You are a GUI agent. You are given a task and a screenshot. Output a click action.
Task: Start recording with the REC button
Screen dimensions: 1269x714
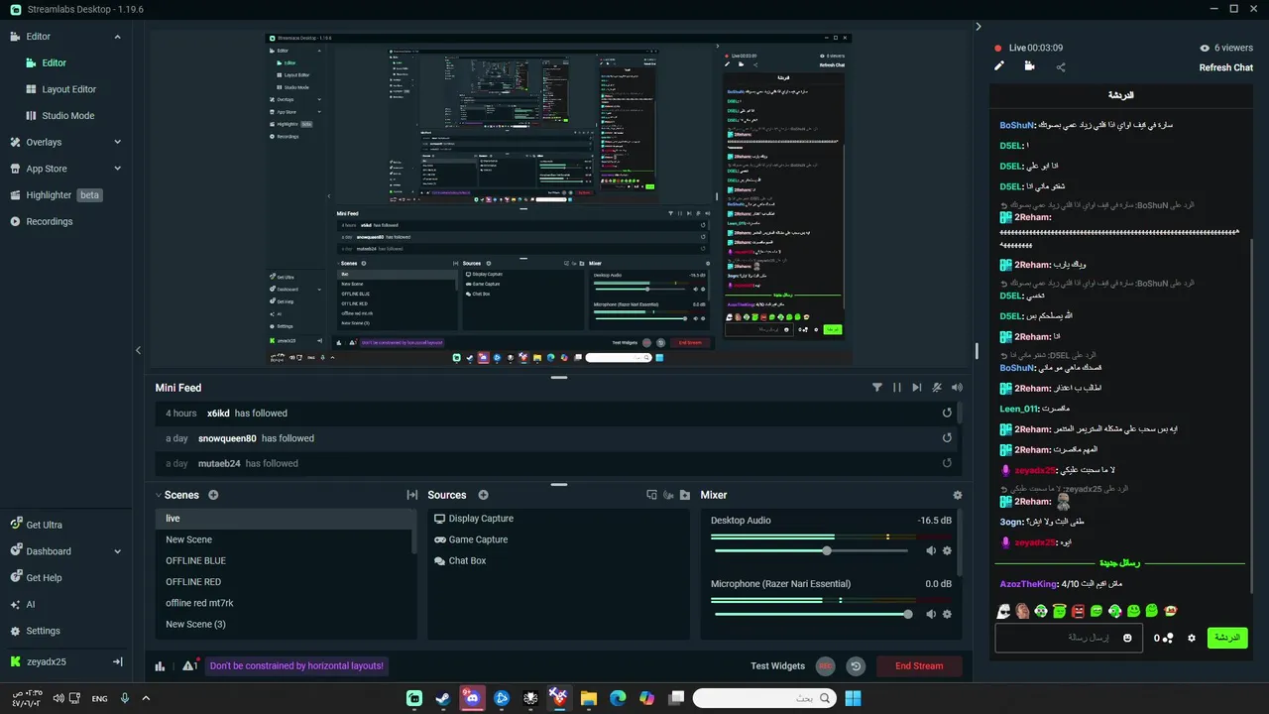[x=826, y=665]
